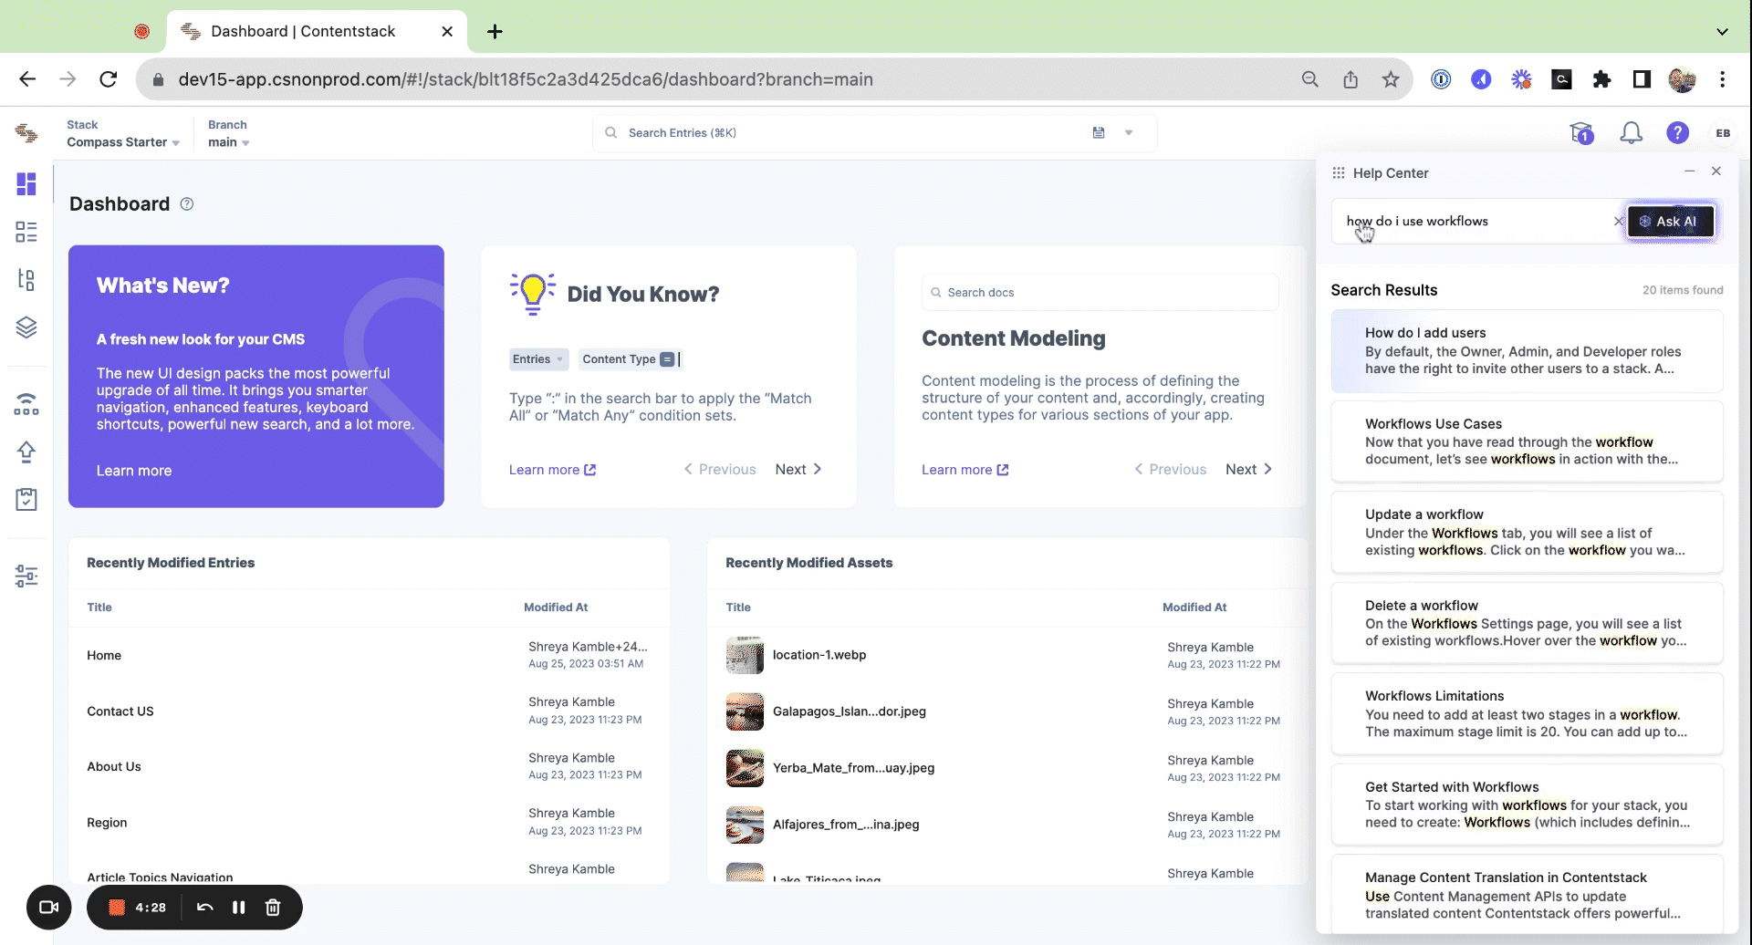Open the search options dropdown arrow
Image resolution: width=1752 pixels, height=945 pixels.
tap(1129, 132)
